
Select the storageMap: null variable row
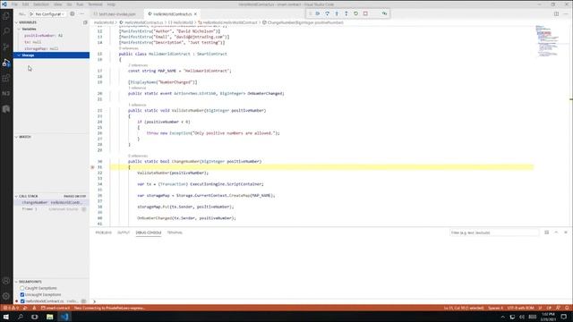click(52, 48)
